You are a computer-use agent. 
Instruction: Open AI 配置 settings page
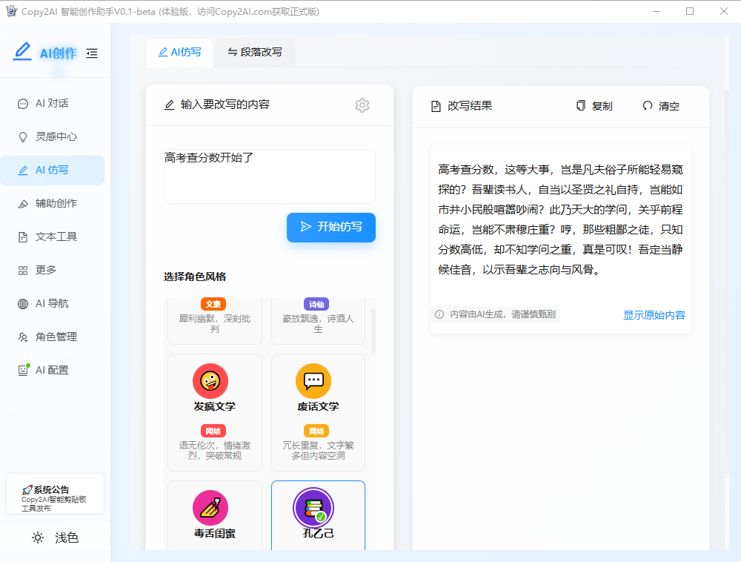pos(52,371)
